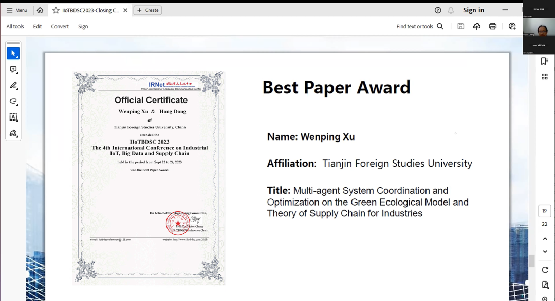
Task: Close the IIoTBDSC2023-Closing tab
Action: coord(125,10)
